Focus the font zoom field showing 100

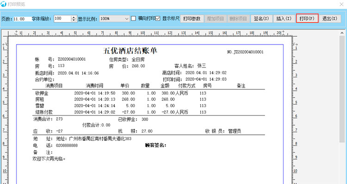tap(62, 19)
